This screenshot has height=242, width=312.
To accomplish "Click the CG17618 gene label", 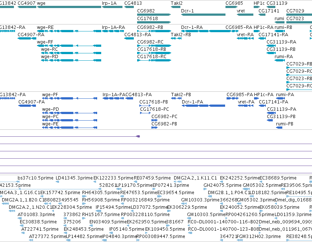I will point(147,18).
